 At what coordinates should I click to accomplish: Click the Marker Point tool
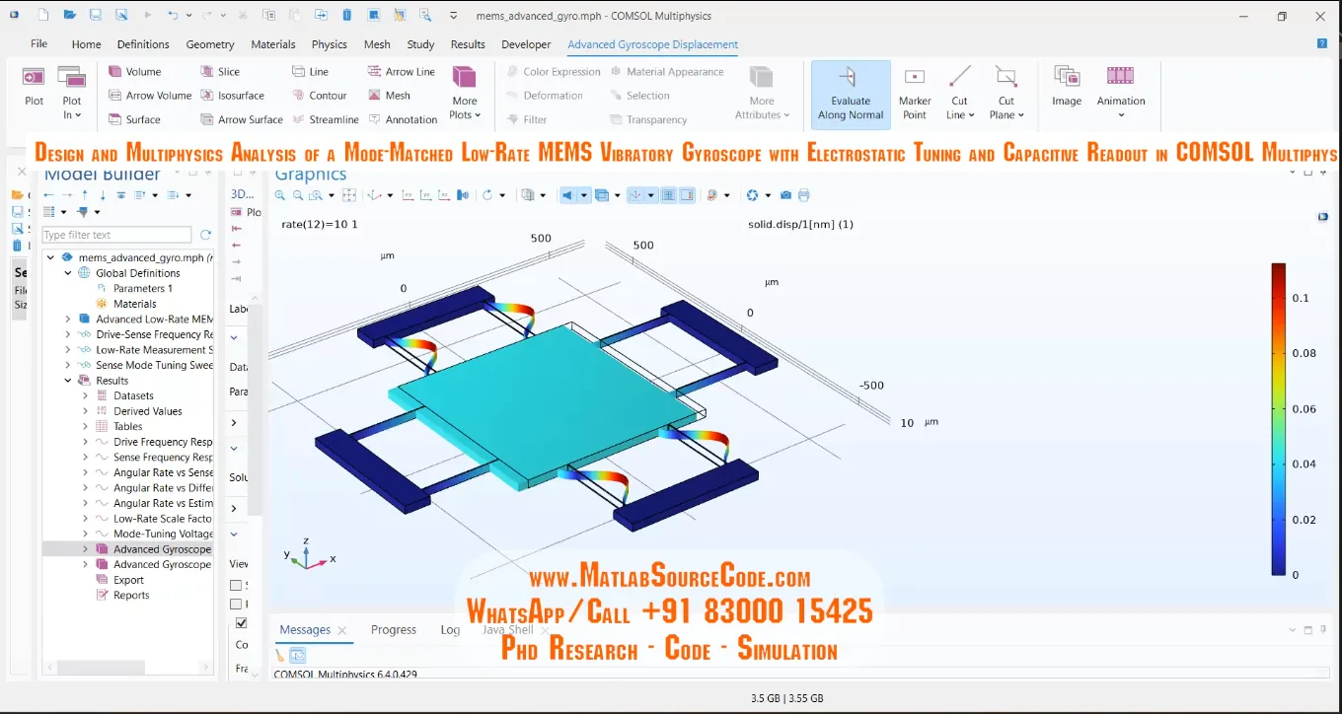click(915, 93)
